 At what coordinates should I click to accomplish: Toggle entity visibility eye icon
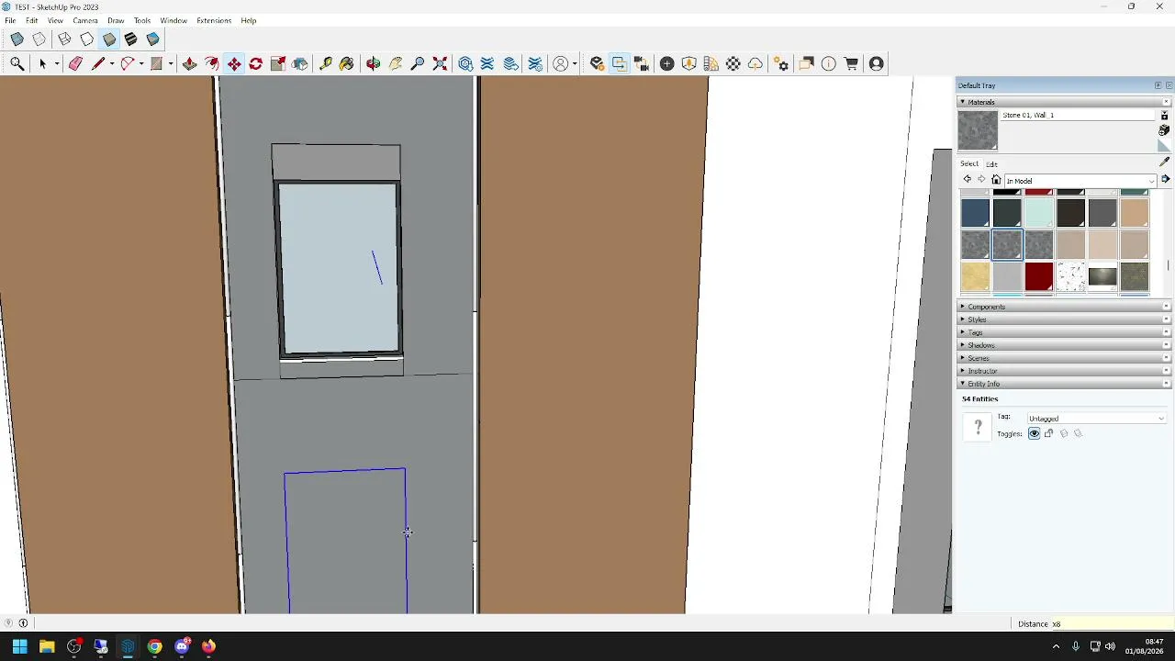click(x=1035, y=433)
